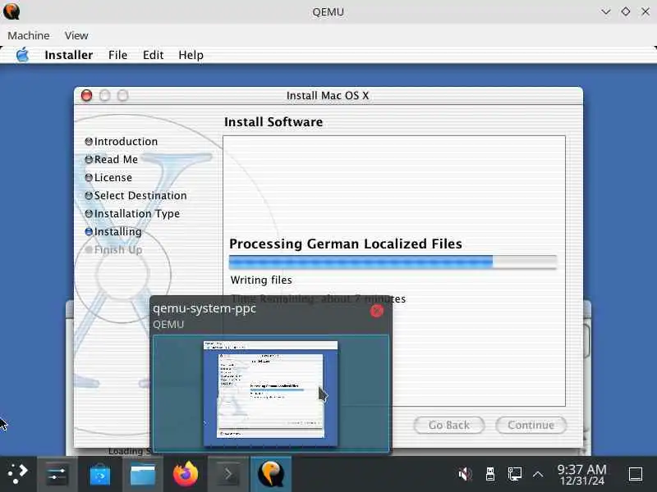Open System Settings from the taskbar
Screen dimensions: 657x492
(57, 474)
